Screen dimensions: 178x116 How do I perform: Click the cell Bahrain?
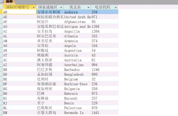77,94
